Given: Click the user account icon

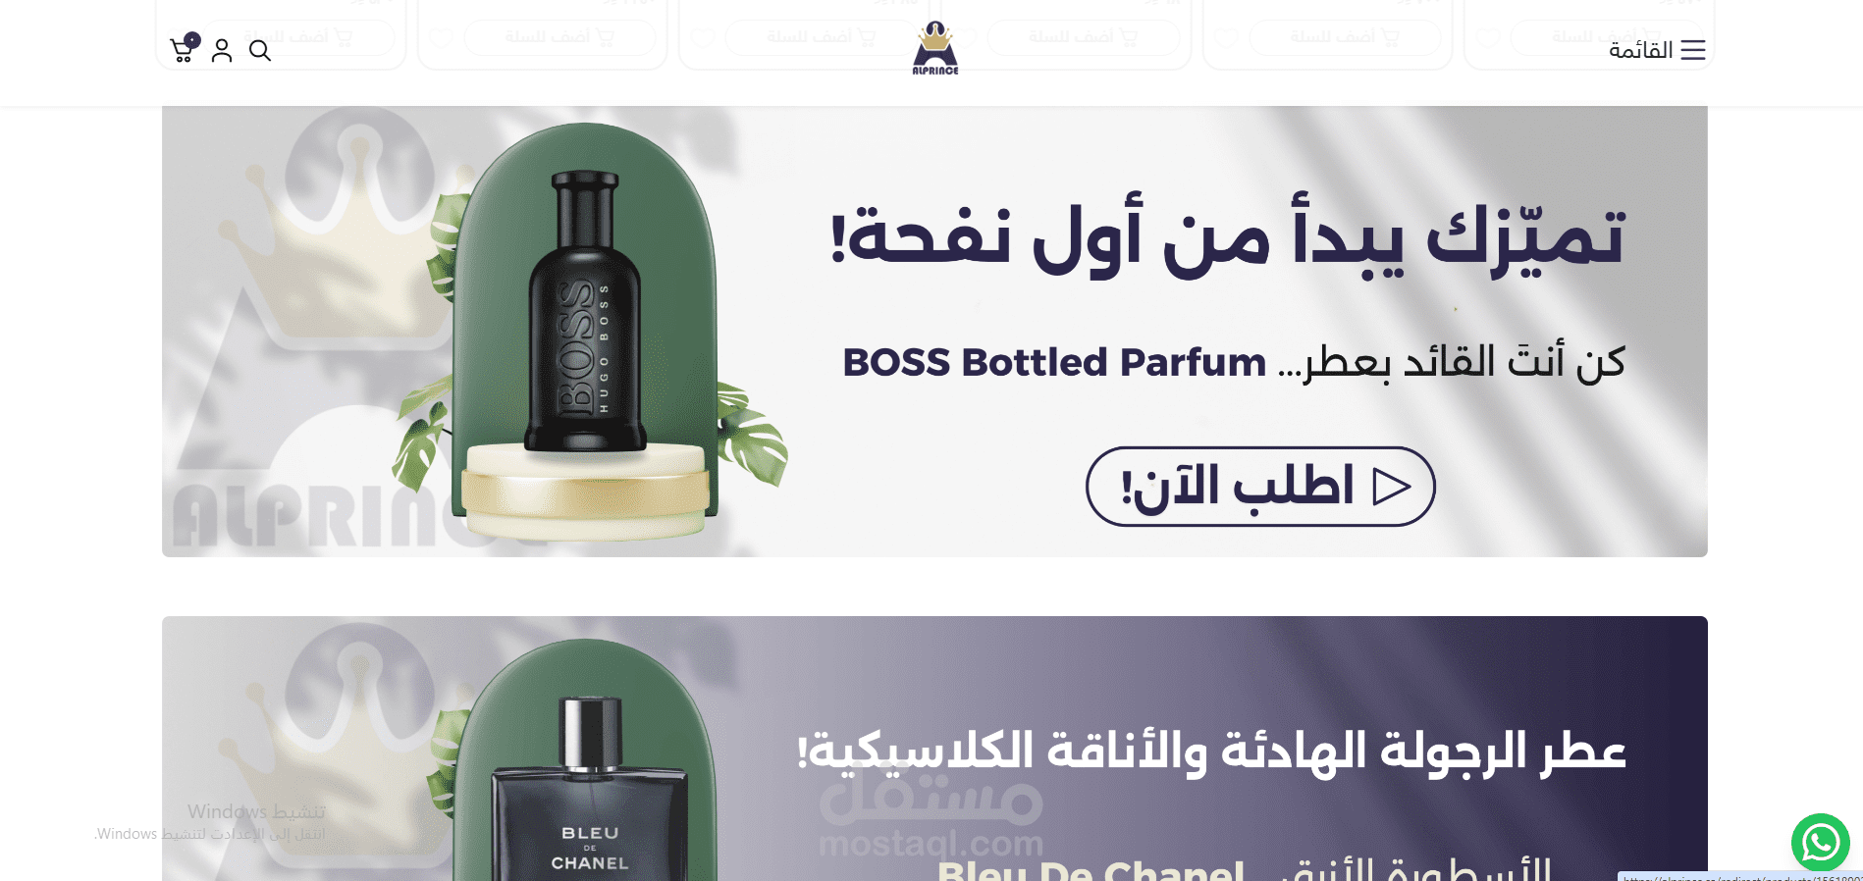Looking at the screenshot, I should (x=222, y=50).
